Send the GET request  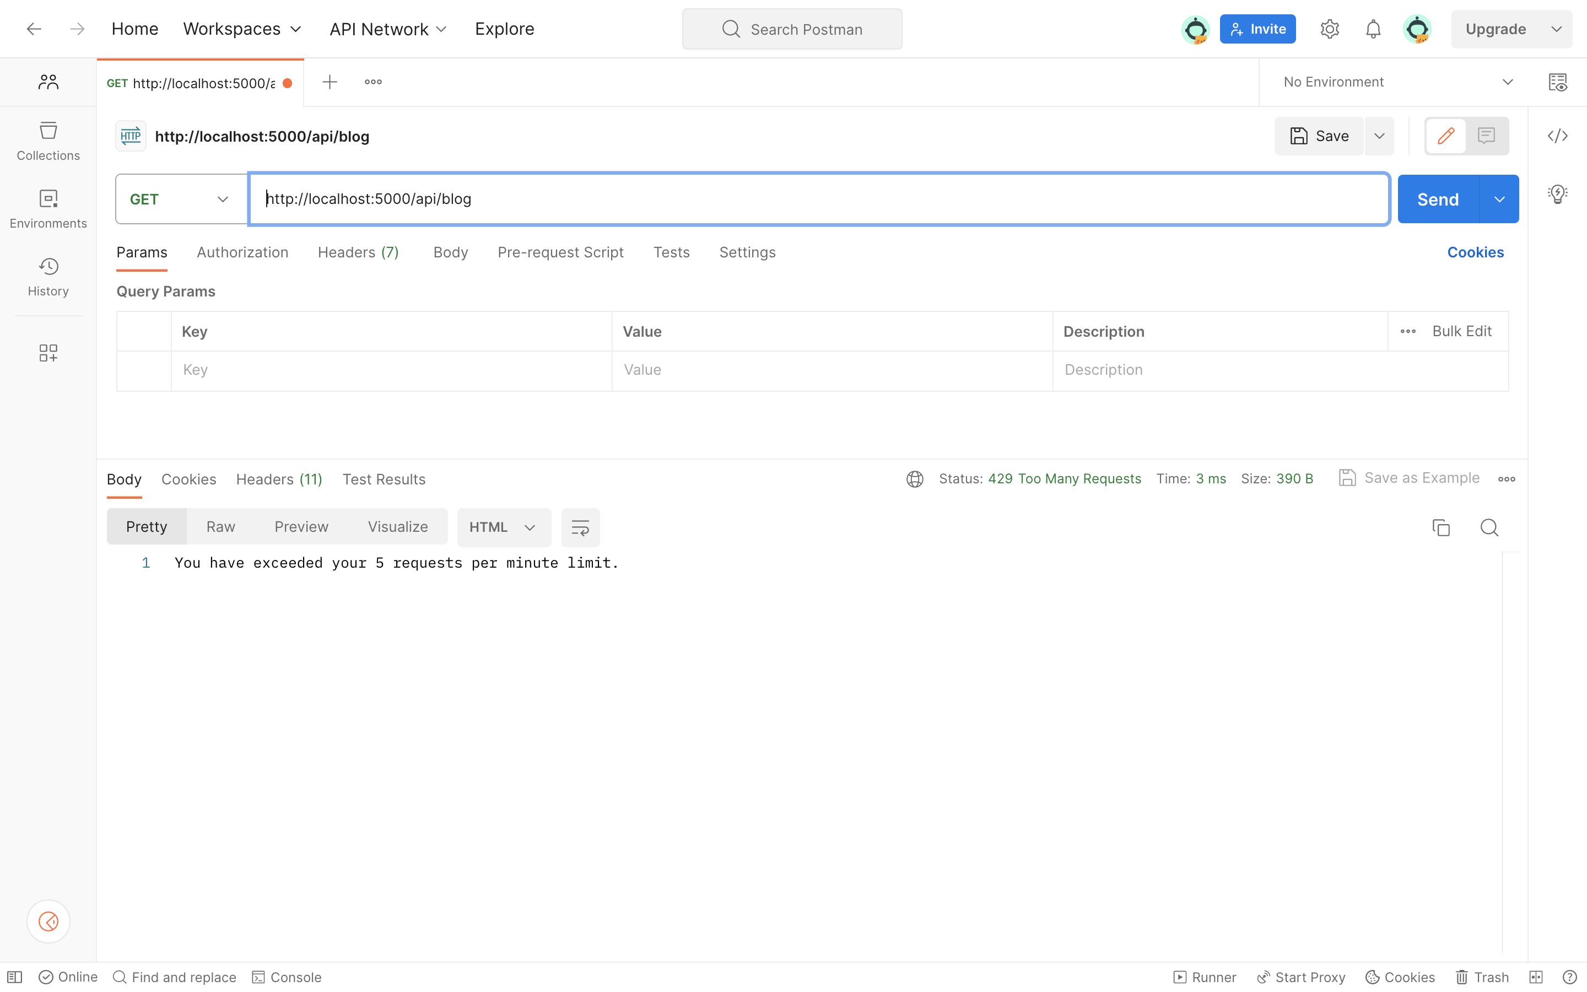pos(1438,199)
